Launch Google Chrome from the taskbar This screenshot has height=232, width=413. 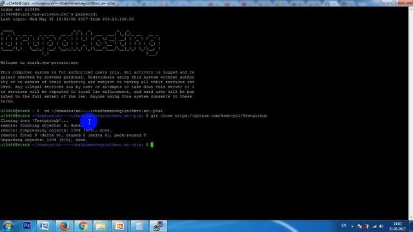(83, 226)
